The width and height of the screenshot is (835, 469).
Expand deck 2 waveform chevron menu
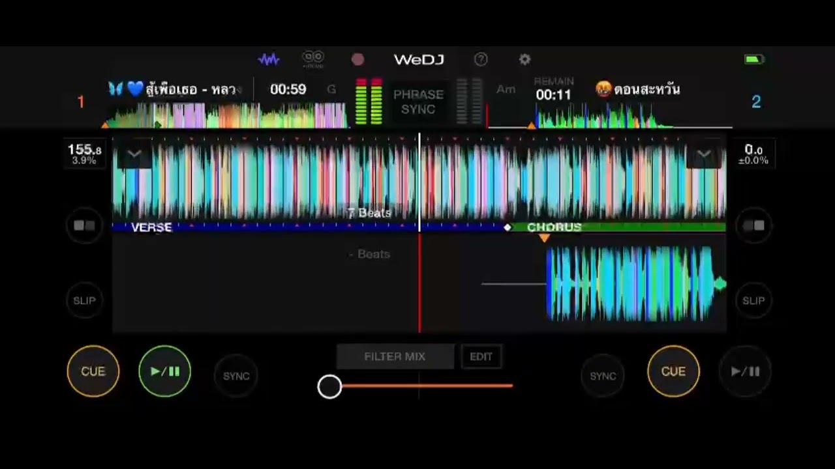coord(703,154)
